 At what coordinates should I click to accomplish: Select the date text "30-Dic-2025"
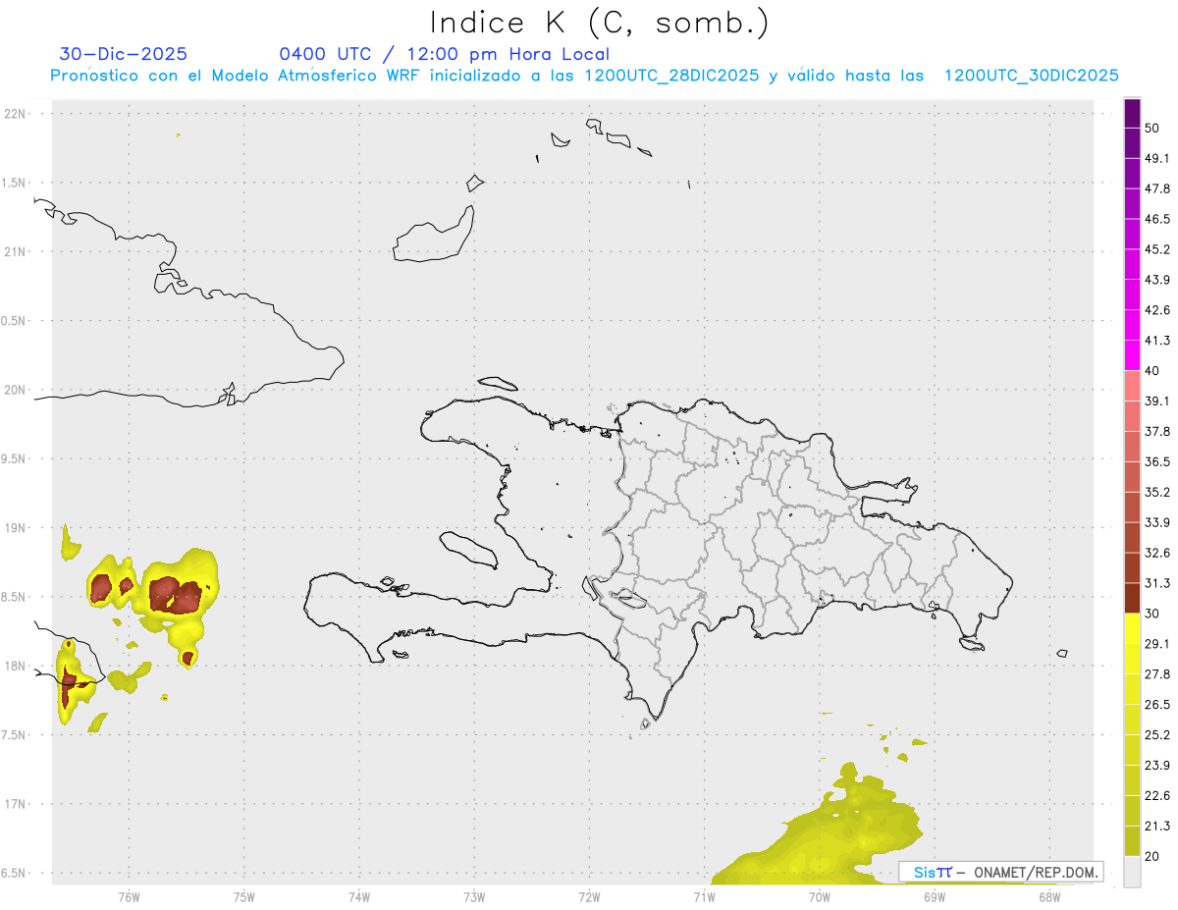tap(124, 54)
